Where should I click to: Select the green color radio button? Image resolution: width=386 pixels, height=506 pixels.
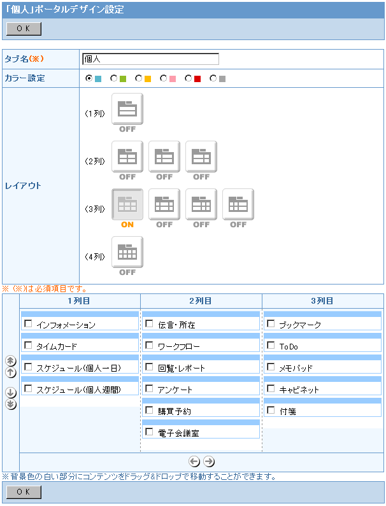(x=114, y=79)
